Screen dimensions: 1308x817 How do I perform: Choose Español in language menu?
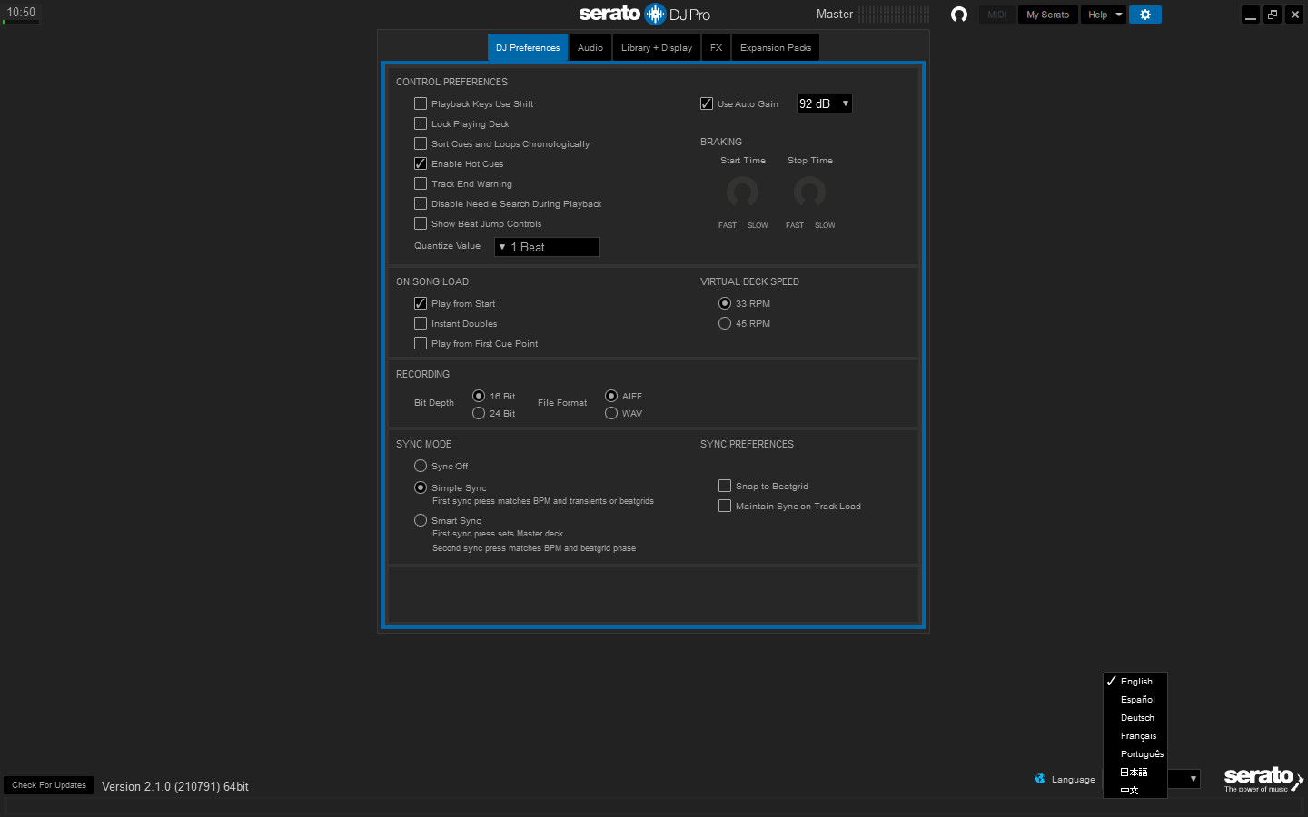(1135, 699)
